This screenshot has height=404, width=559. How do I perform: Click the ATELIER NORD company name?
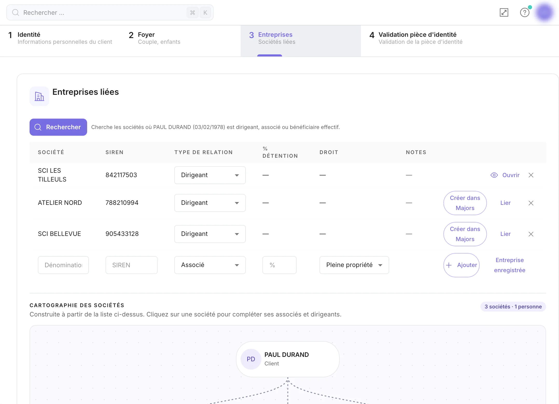click(x=60, y=203)
